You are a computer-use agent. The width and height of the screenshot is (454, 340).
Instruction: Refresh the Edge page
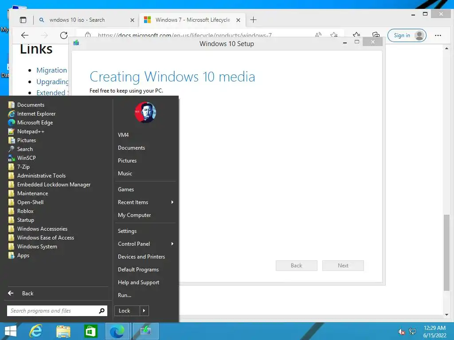(x=64, y=35)
